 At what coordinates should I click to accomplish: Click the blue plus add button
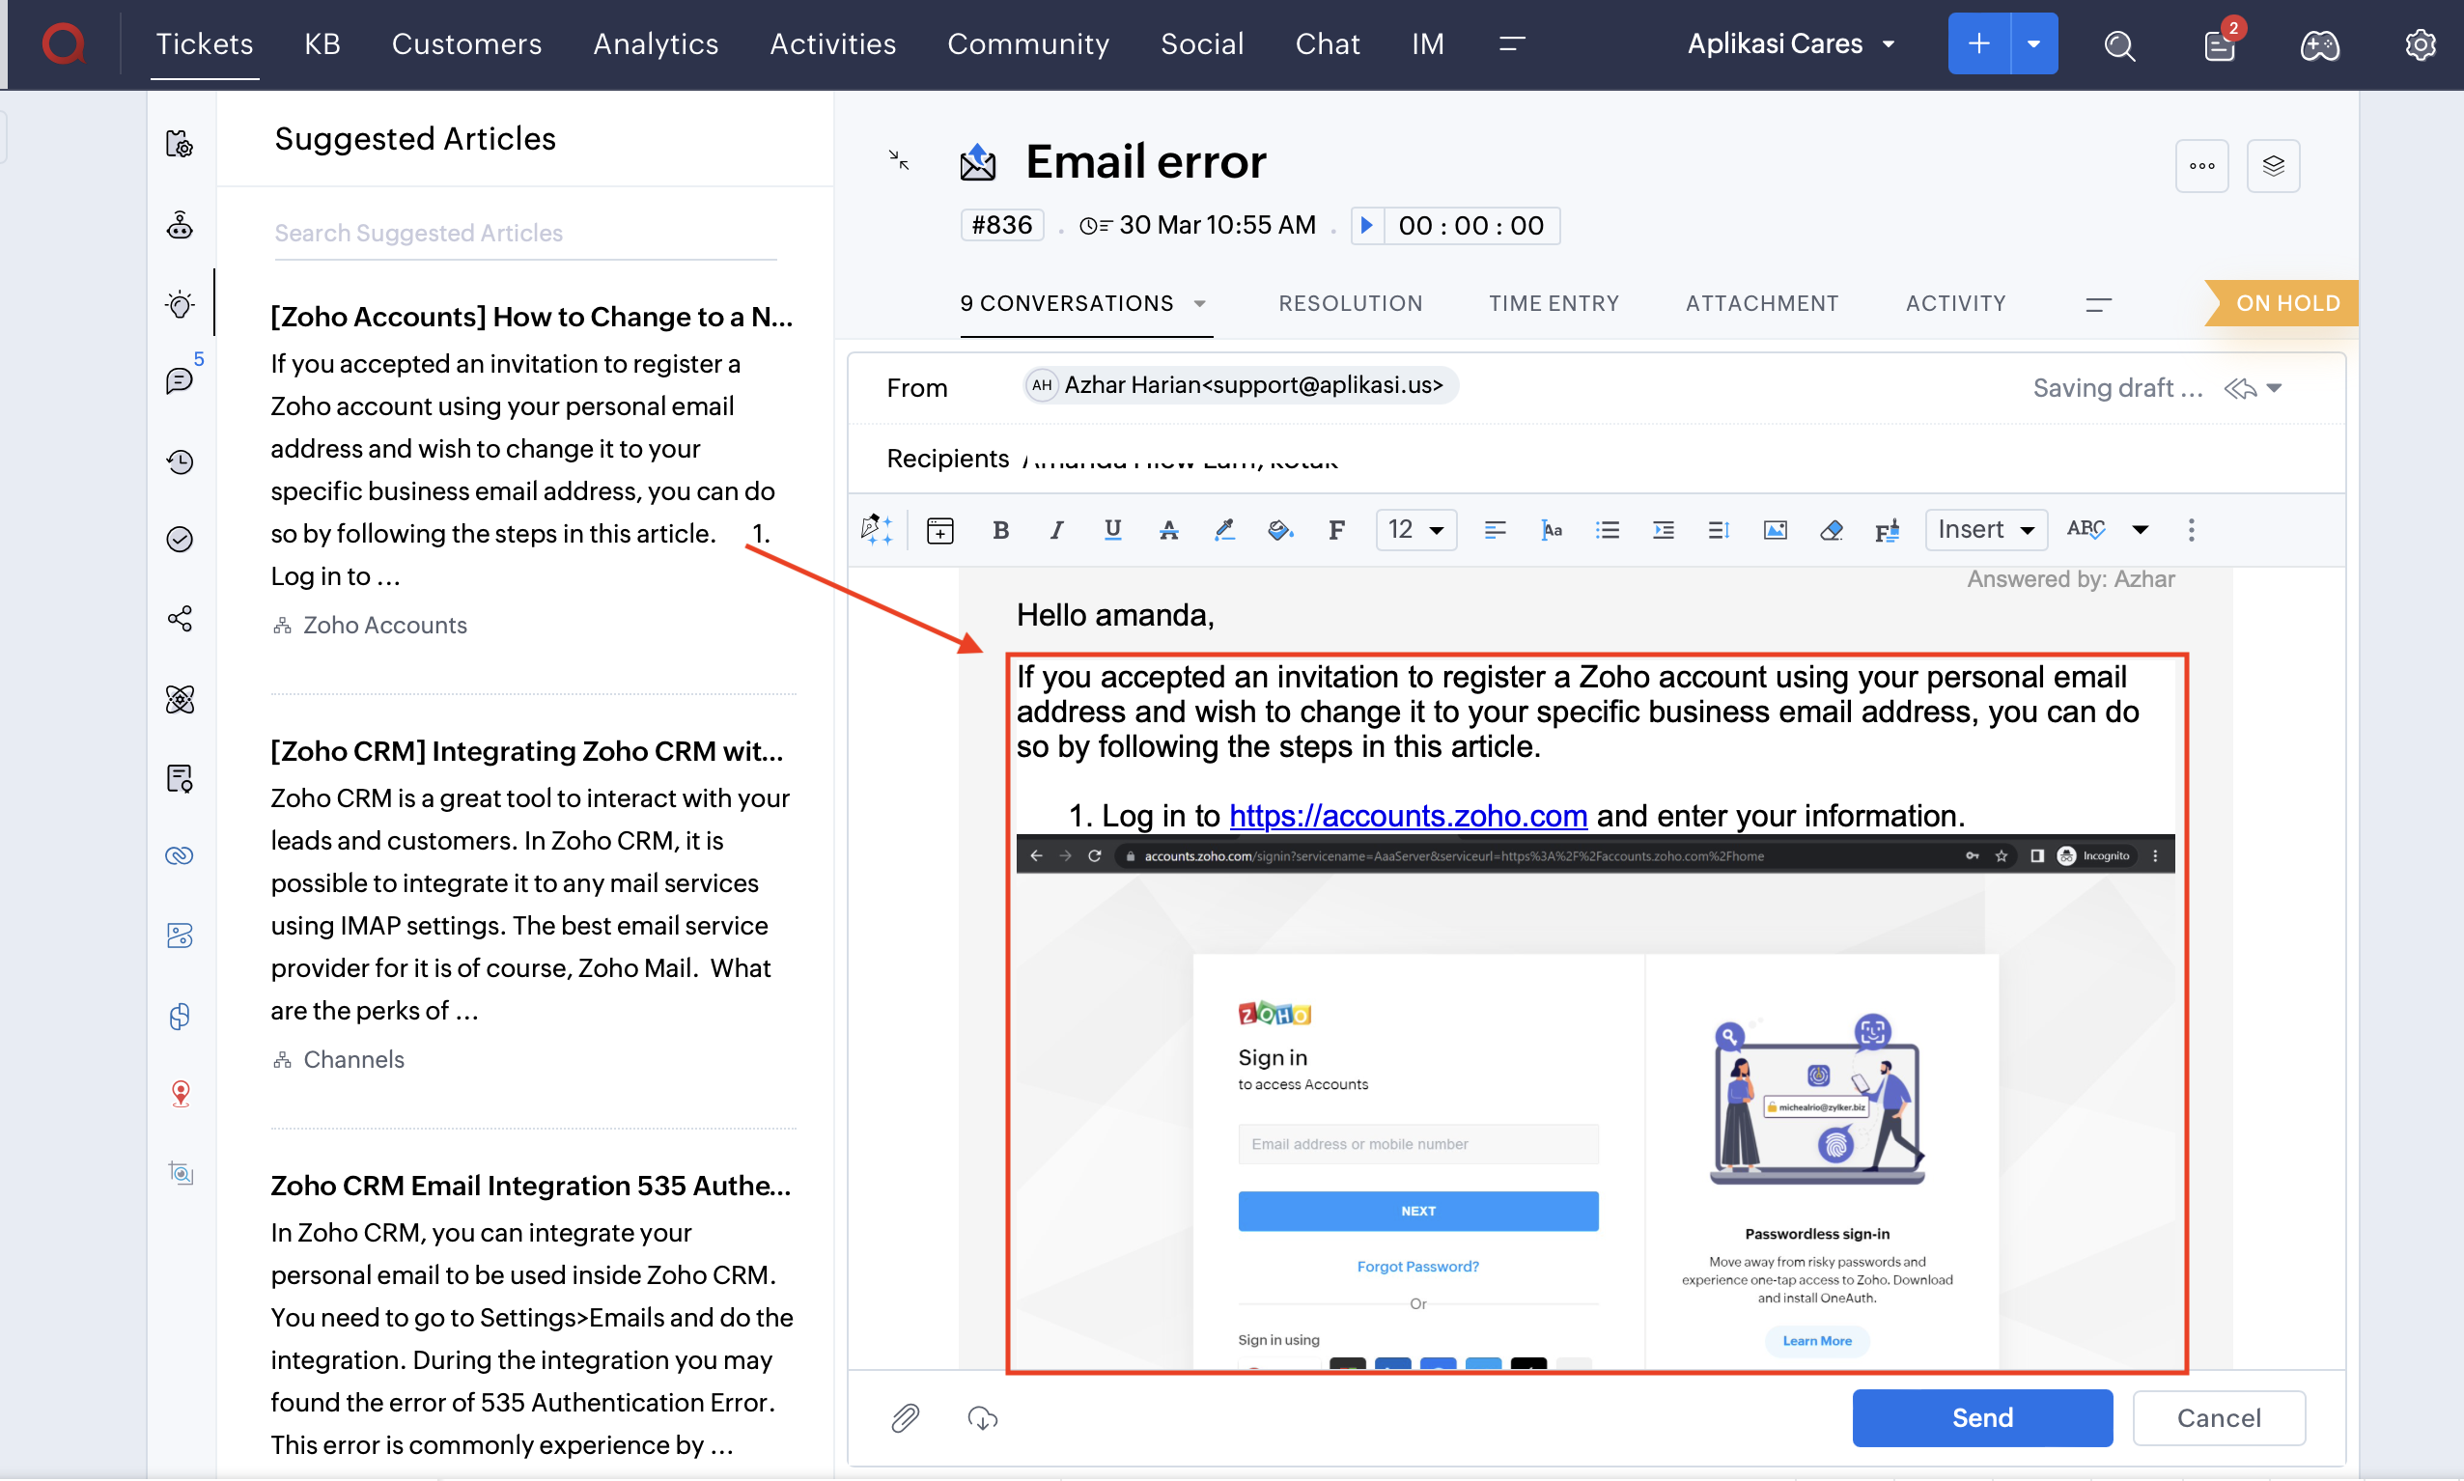point(1978,43)
